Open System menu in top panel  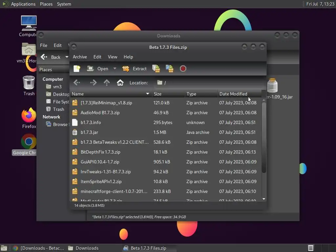(64, 4)
